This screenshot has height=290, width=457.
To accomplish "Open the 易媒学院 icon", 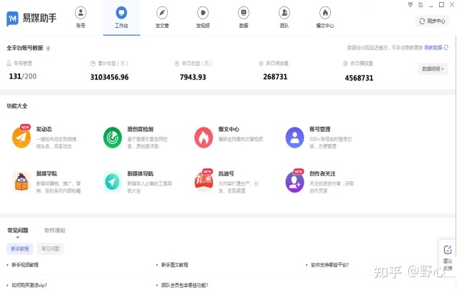I will (22, 182).
